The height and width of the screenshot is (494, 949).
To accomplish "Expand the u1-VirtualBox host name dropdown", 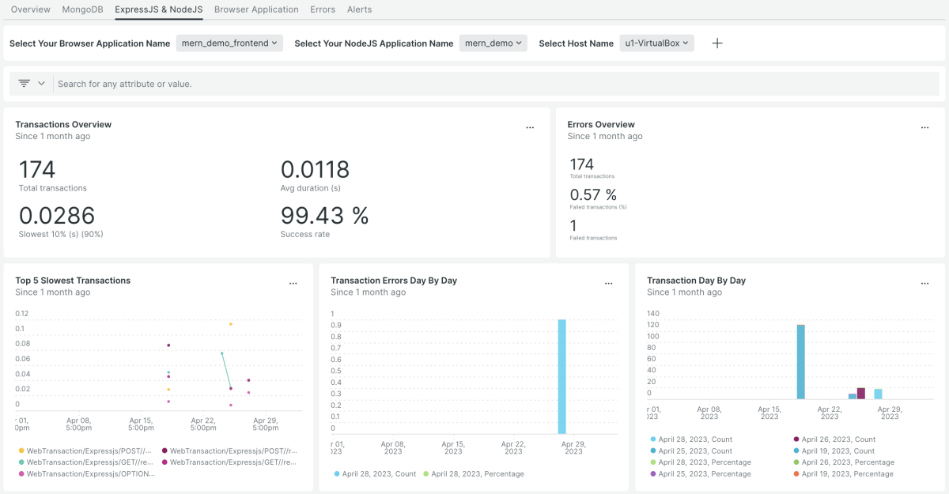I will 656,43.
